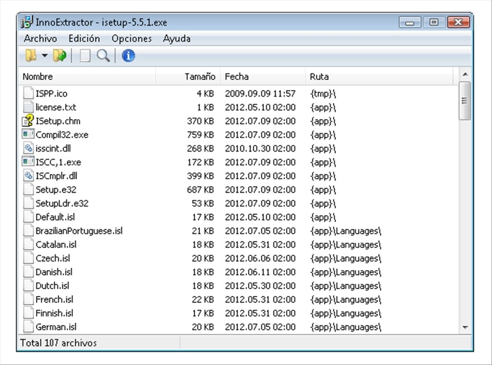Click the German.isl file icon
Screen dimensions: 492x365
28,327
